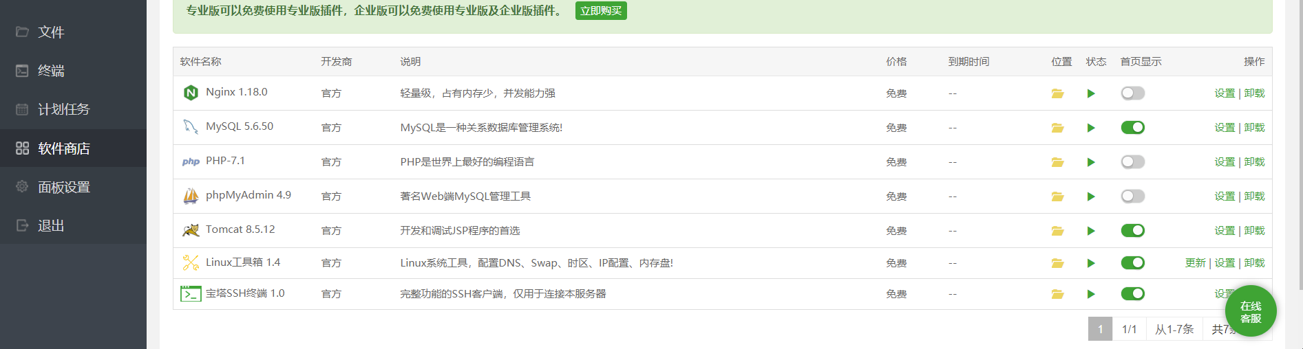Click 卸载 for Linux工具箱
This screenshot has width=1303, height=349.
coord(1254,263)
